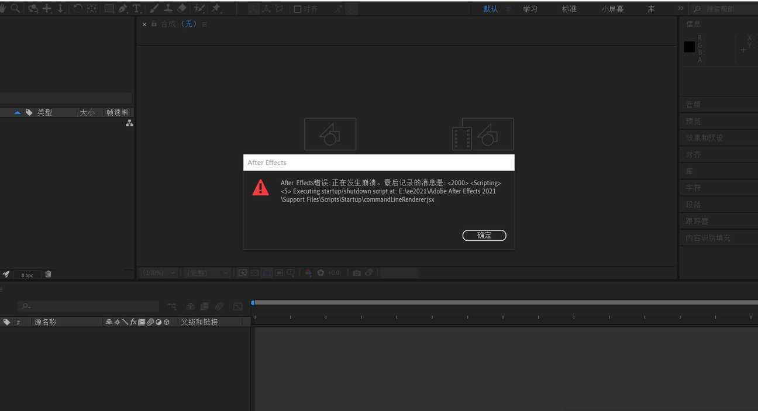
Task: Open the 字符 panel
Action: 693,188
